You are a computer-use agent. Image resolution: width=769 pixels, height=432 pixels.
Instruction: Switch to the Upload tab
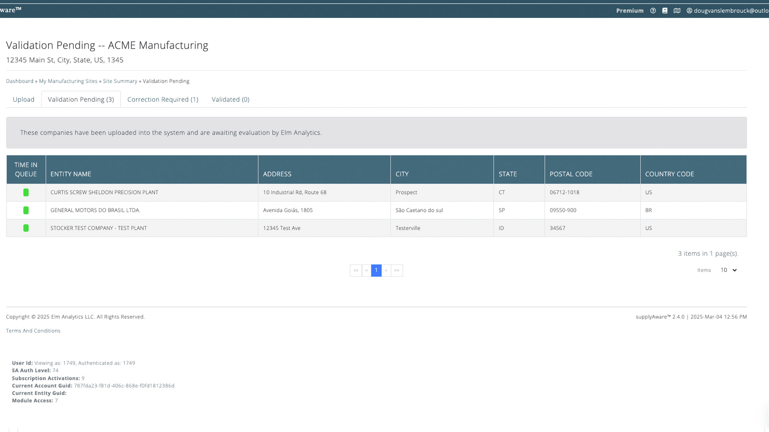pos(24,99)
